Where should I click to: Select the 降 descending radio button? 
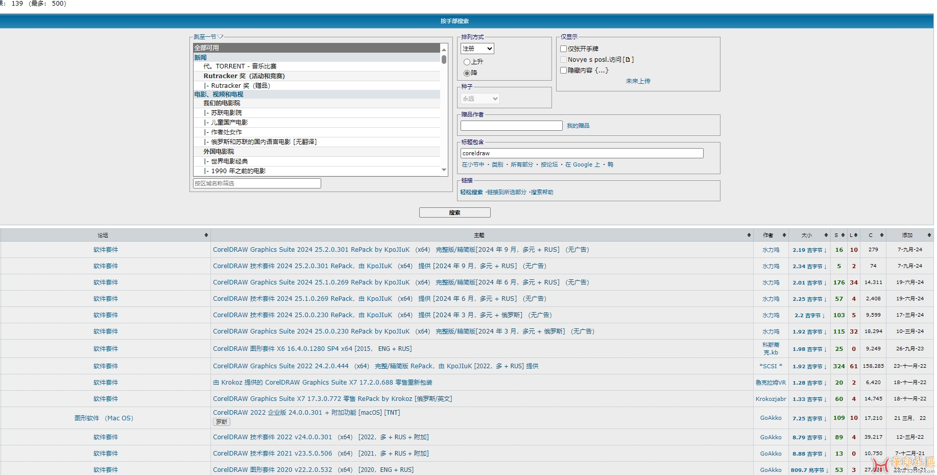tap(467, 73)
